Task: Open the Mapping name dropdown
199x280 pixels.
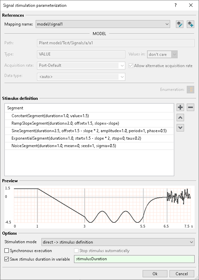Action: point(103,24)
